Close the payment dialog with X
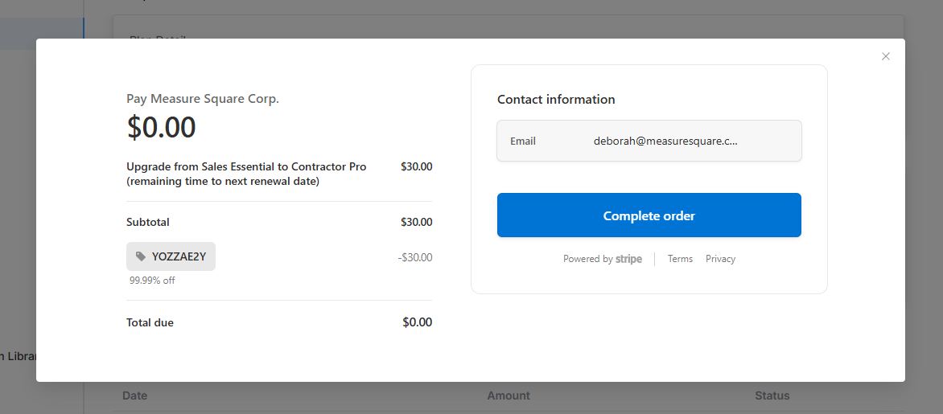Screen dimensions: 943x414 [x=885, y=56]
